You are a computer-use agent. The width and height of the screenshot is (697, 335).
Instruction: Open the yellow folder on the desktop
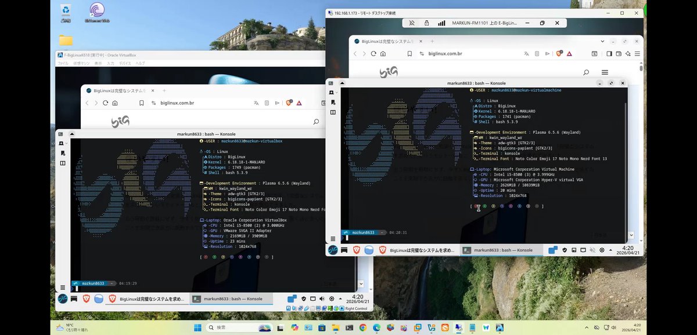pyautogui.click(x=66, y=40)
